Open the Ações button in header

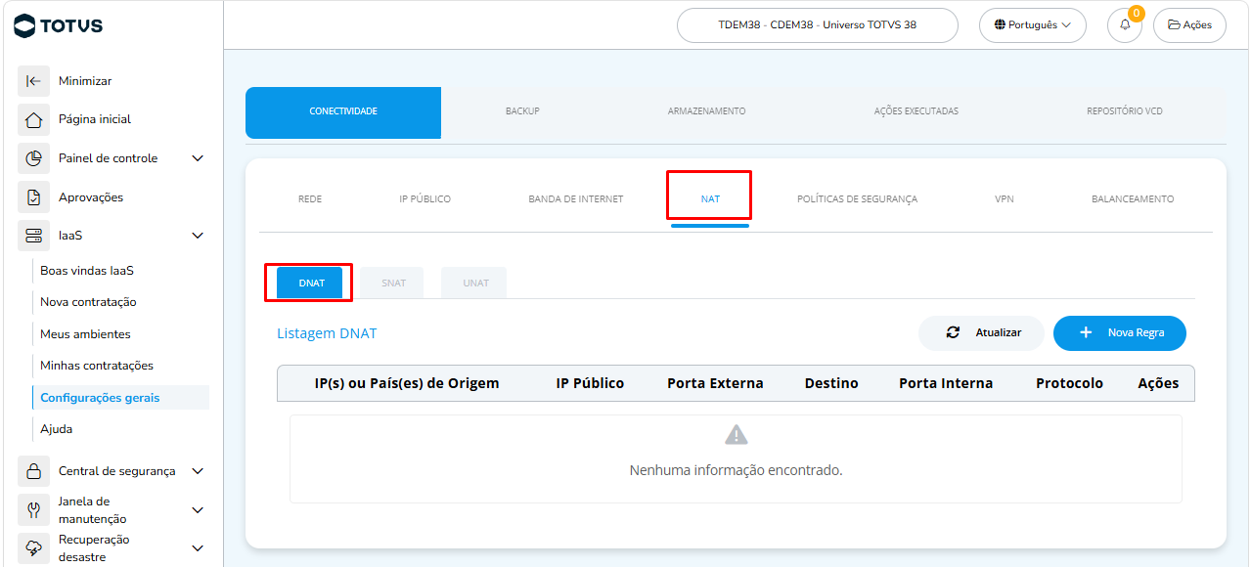pyautogui.click(x=1189, y=25)
